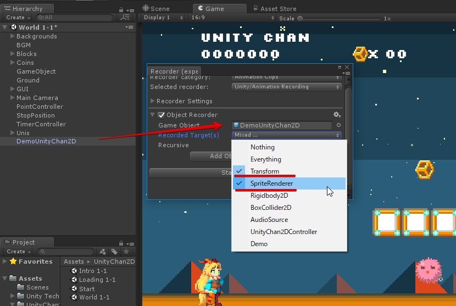Image resolution: width=456 pixels, height=306 pixels.
Task: Select the Recorder (experimental) tab
Action: tap(174, 71)
